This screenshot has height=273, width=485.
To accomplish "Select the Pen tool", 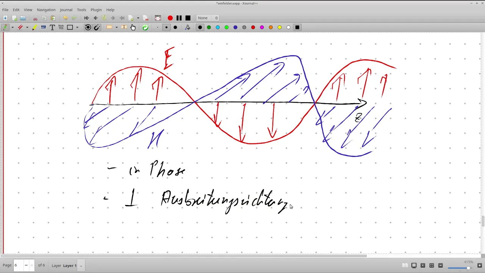I will tap(5, 27).
